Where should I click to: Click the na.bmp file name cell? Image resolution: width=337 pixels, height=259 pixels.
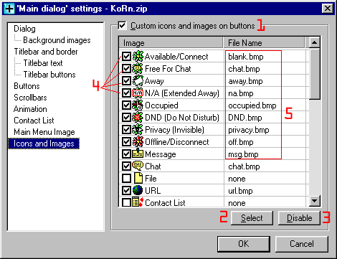265,93
